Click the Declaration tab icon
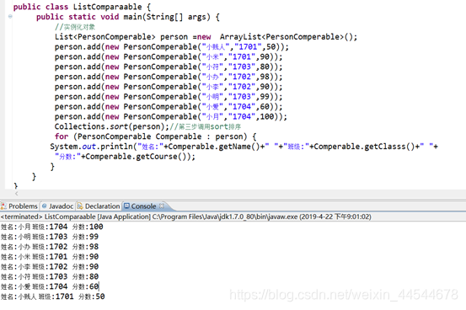The height and width of the screenshot is (310, 466). pyautogui.click(x=80, y=206)
